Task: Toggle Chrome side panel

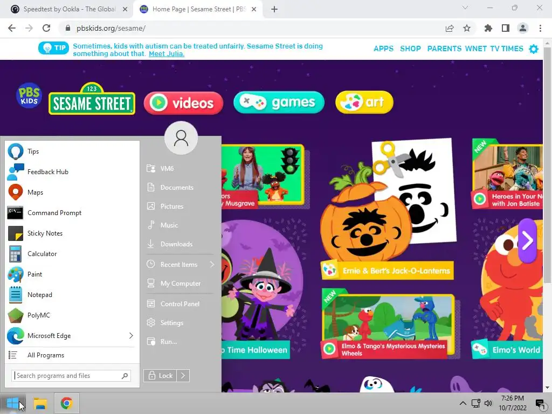Action: click(506, 28)
